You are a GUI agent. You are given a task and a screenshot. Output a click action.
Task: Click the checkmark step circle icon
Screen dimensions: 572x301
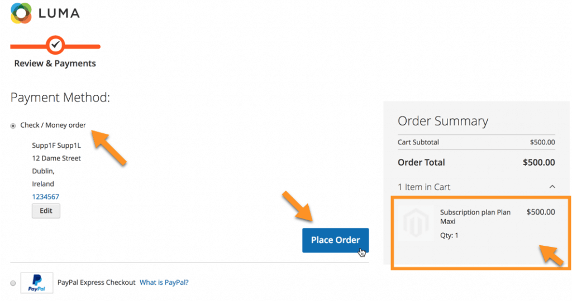(x=55, y=45)
